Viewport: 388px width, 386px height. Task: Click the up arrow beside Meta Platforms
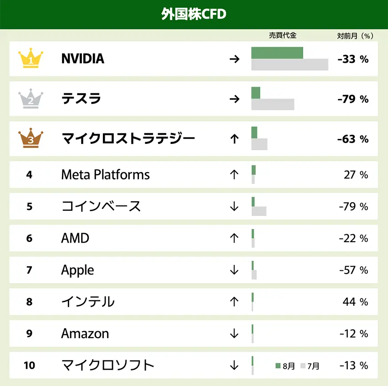point(234,175)
